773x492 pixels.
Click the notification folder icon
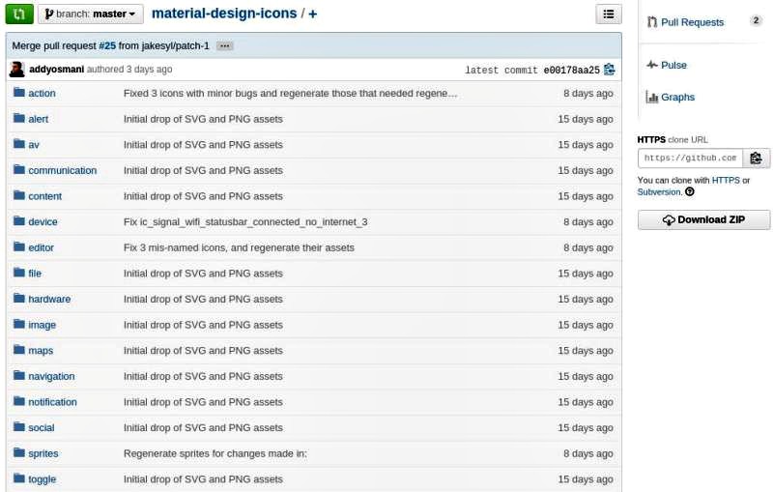(19, 401)
